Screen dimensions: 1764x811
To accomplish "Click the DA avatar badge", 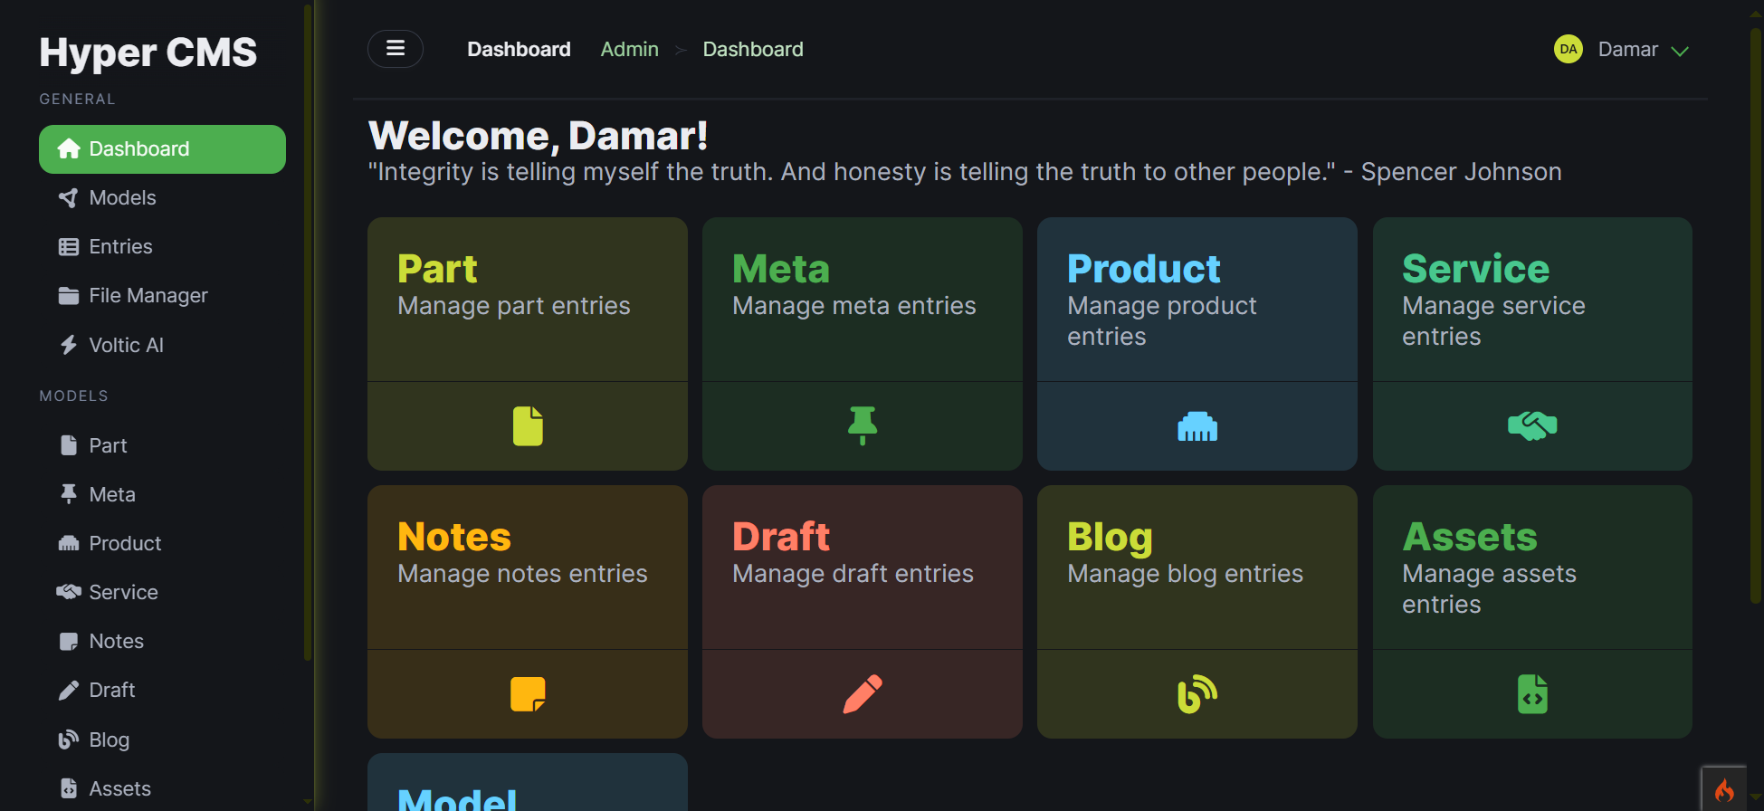I will [x=1569, y=49].
